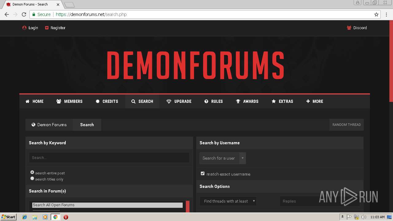Viewport: 393px width, 221px height.
Task: Click the Extras star icon
Action: pos(274,101)
